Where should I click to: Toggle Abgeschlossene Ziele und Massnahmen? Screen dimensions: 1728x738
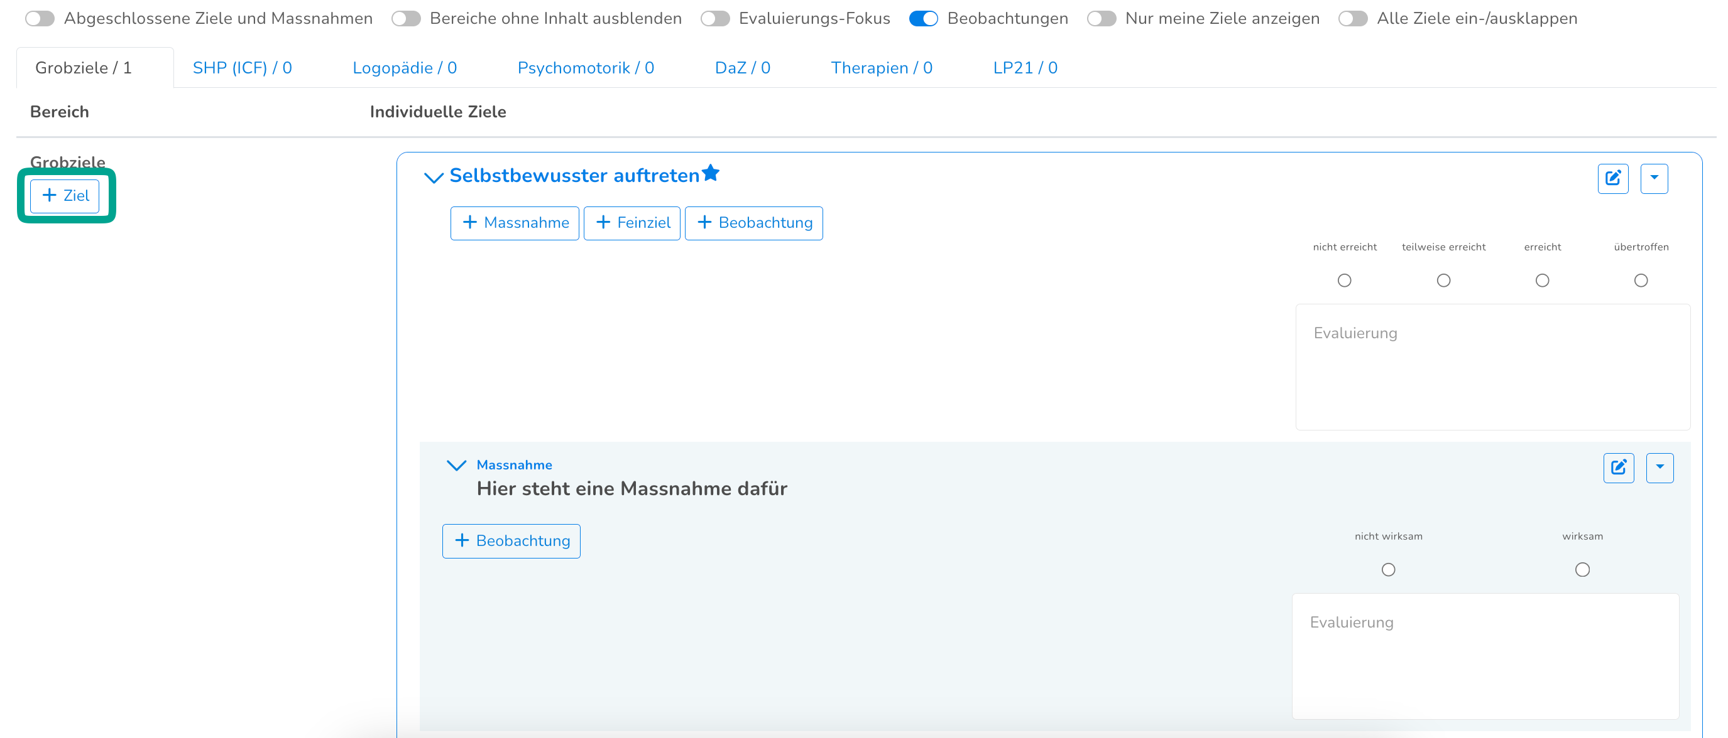pyautogui.click(x=40, y=19)
